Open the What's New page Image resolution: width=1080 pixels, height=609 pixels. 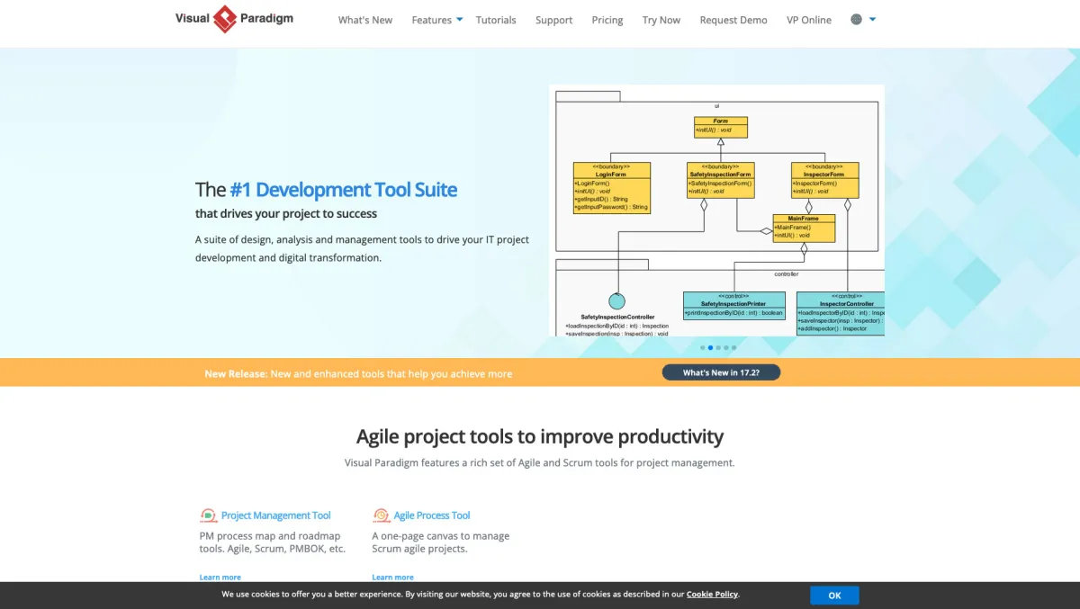[x=365, y=20]
